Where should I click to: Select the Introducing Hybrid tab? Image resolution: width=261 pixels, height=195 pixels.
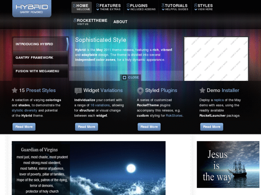(41, 44)
